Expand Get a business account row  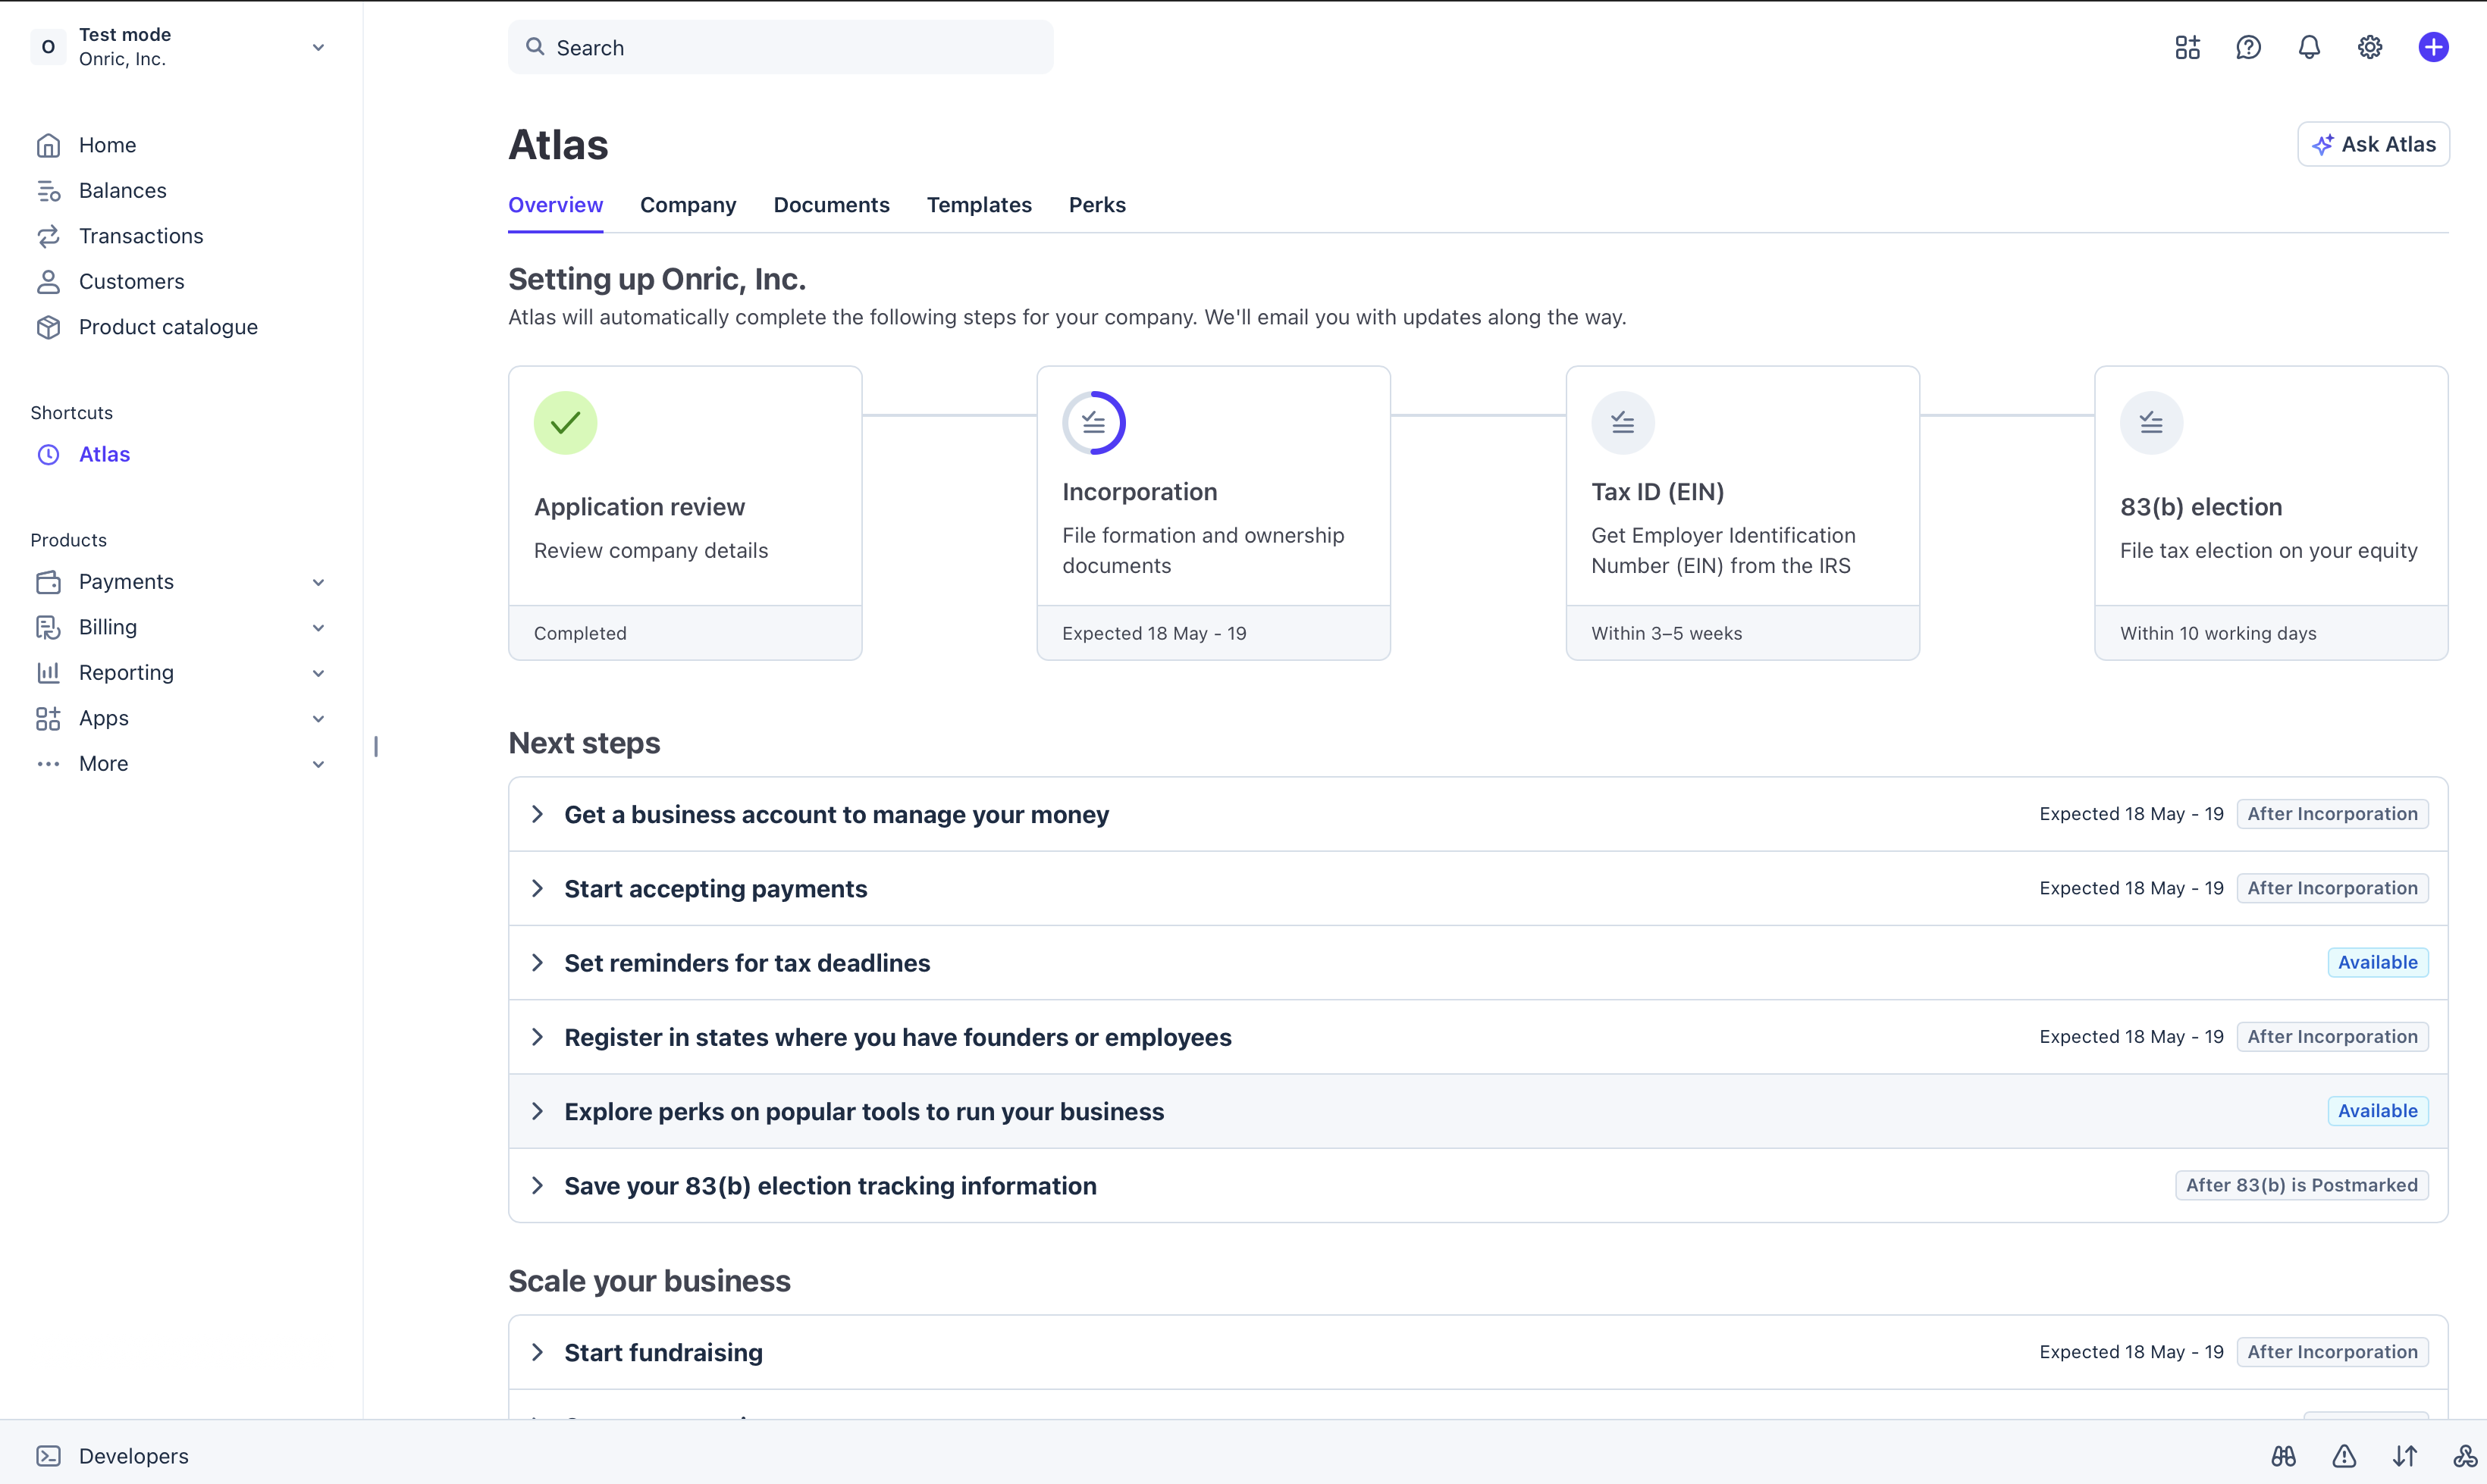pos(1478,814)
